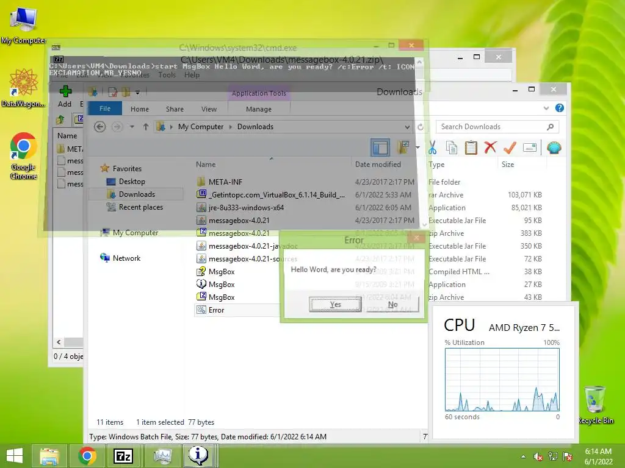This screenshot has height=468, width=625.
Task: Sort by the Type column header
Action: pyautogui.click(x=436, y=165)
